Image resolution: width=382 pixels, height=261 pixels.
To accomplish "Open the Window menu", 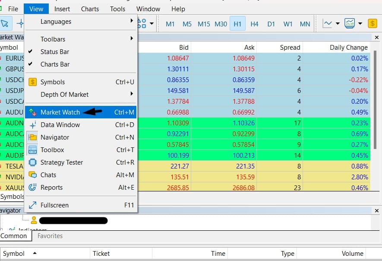I will coord(148,9).
